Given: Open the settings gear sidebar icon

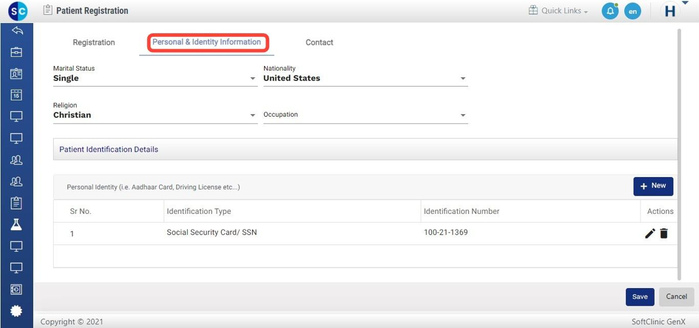Looking at the screenshot, I should pos(16,311).
